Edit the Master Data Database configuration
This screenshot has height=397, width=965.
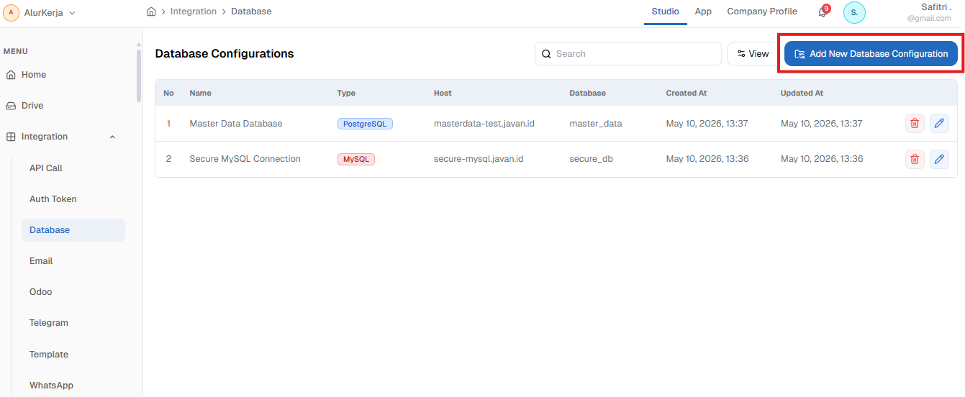pyautogui.click(x=939, y=124)
